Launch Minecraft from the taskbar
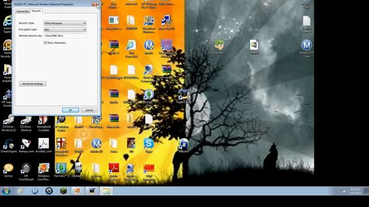369x207 pixels. (63, 191)
